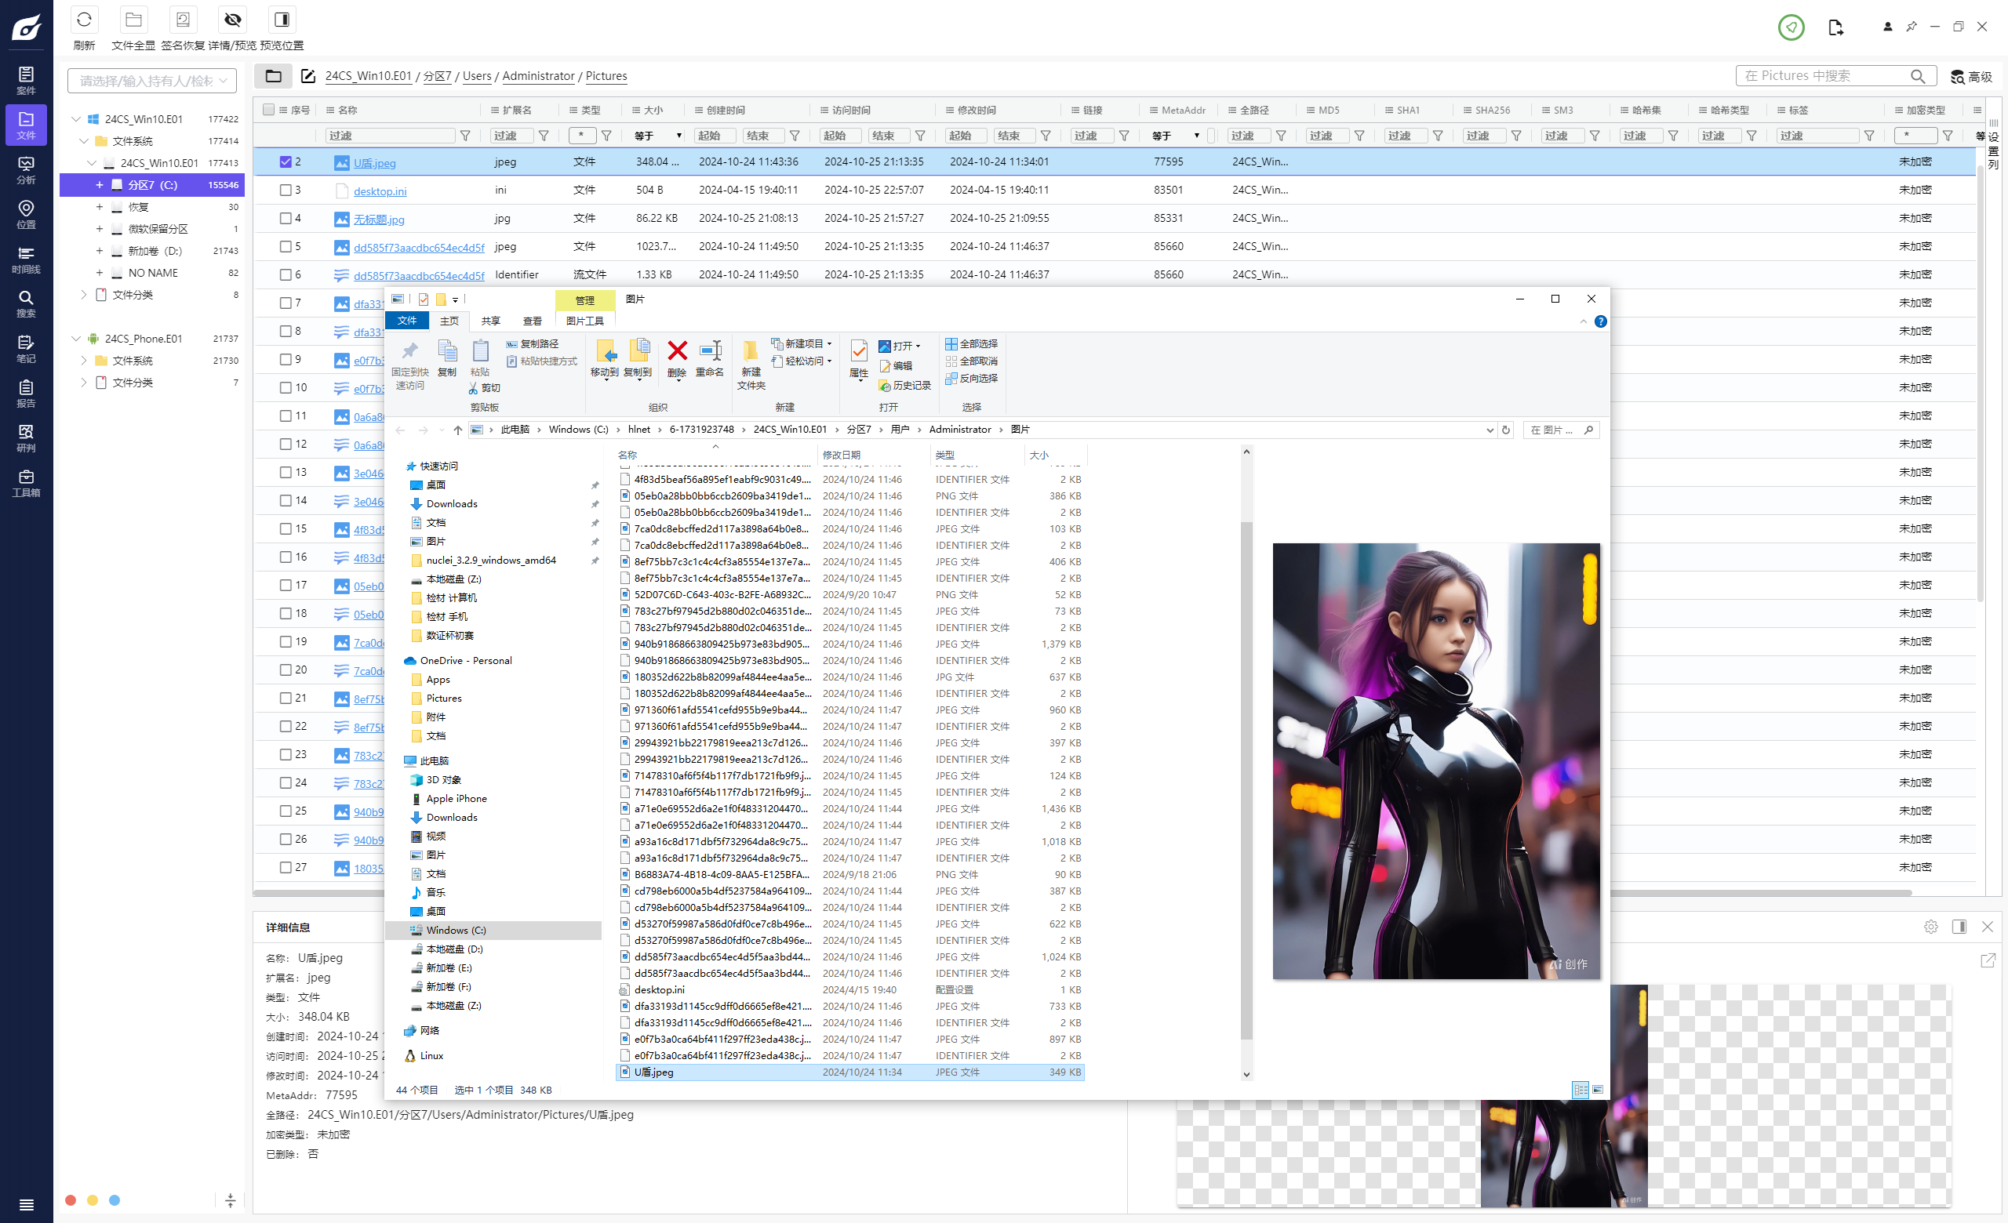Click the 高级 advanced search button
The width and height of the screenshot is (2008, 1223).
click(x=1971, y=77)
